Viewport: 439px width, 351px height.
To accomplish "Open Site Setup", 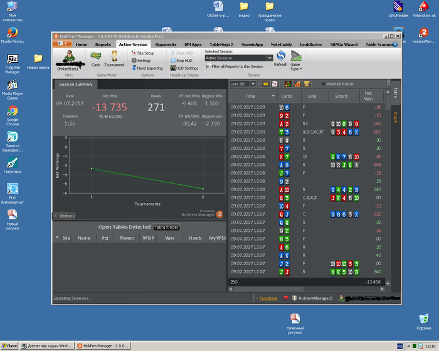I will 143,53.
